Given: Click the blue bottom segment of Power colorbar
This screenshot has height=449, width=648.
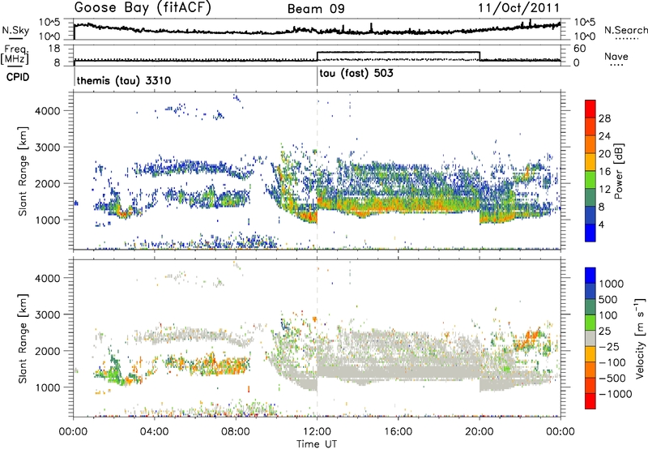Looking at the screenshot, I should point(590,233).
